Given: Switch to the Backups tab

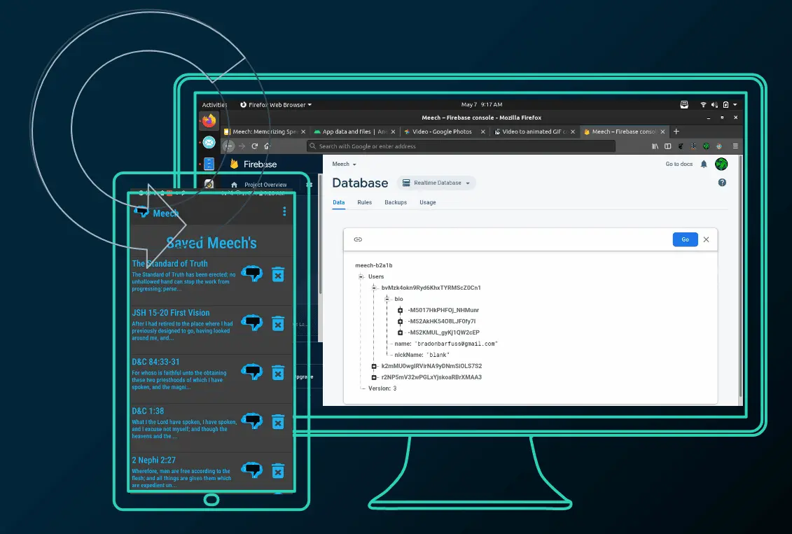Looking at the screenshot, I should pyautogui.click(x=396, y=202).
